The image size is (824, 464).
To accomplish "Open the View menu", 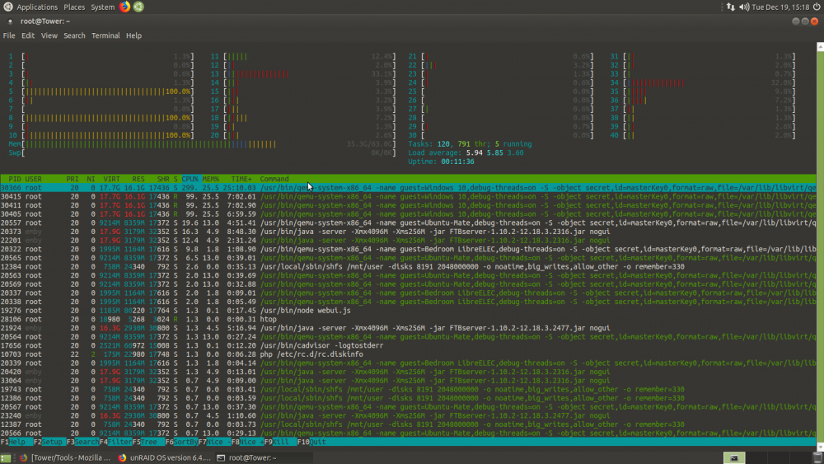I will (49, 35).
